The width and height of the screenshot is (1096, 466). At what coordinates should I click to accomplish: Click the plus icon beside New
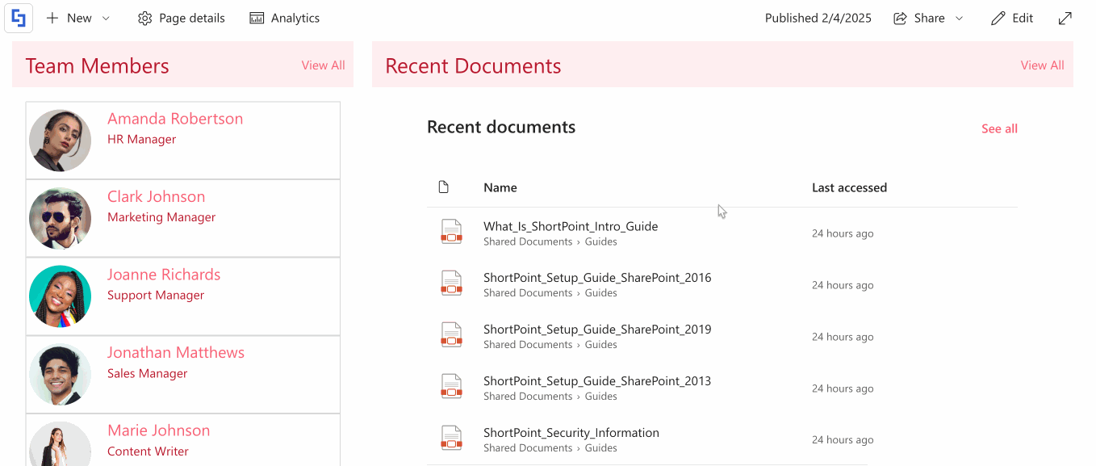tap(52, 18)
